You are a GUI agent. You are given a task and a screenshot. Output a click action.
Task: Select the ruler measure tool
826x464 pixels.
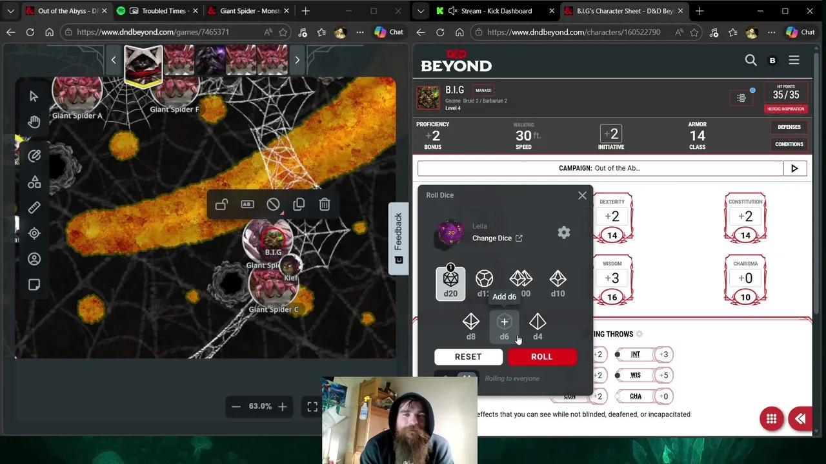(34, 208)
